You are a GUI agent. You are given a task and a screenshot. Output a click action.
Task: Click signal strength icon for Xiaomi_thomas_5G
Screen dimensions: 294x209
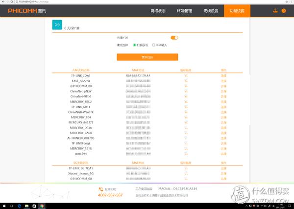coord(186,174)
